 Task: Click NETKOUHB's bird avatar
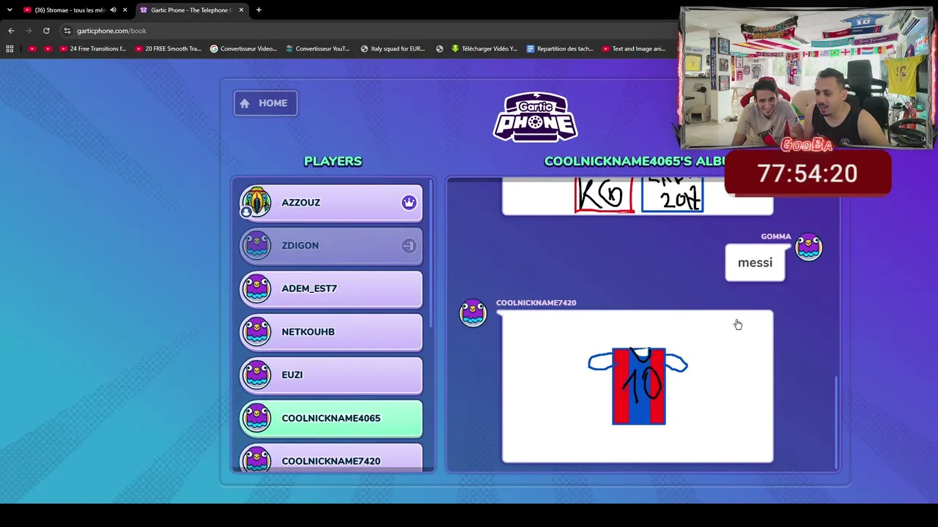click(256, 332)
